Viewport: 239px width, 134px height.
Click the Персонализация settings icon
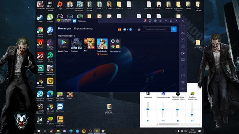pos(74,36)
